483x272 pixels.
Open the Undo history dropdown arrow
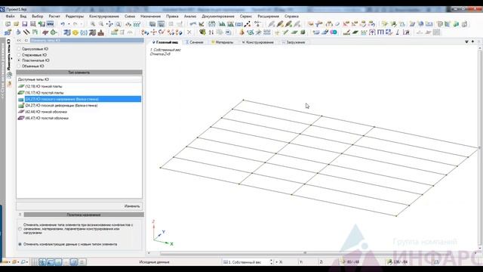click(69, 23)
